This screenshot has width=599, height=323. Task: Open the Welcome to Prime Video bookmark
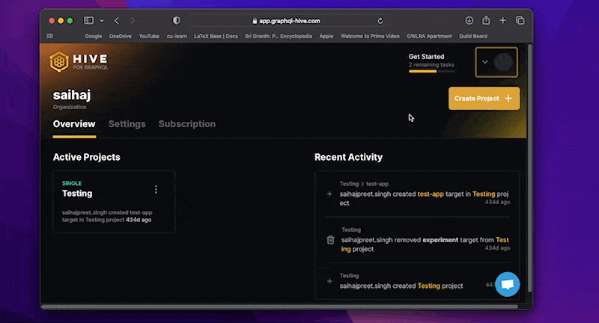coord(370,36)
